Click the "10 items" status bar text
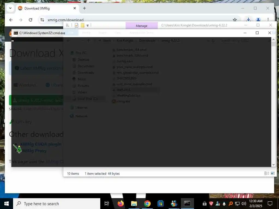This screenshot has width=279, height=209. point(73,173)
